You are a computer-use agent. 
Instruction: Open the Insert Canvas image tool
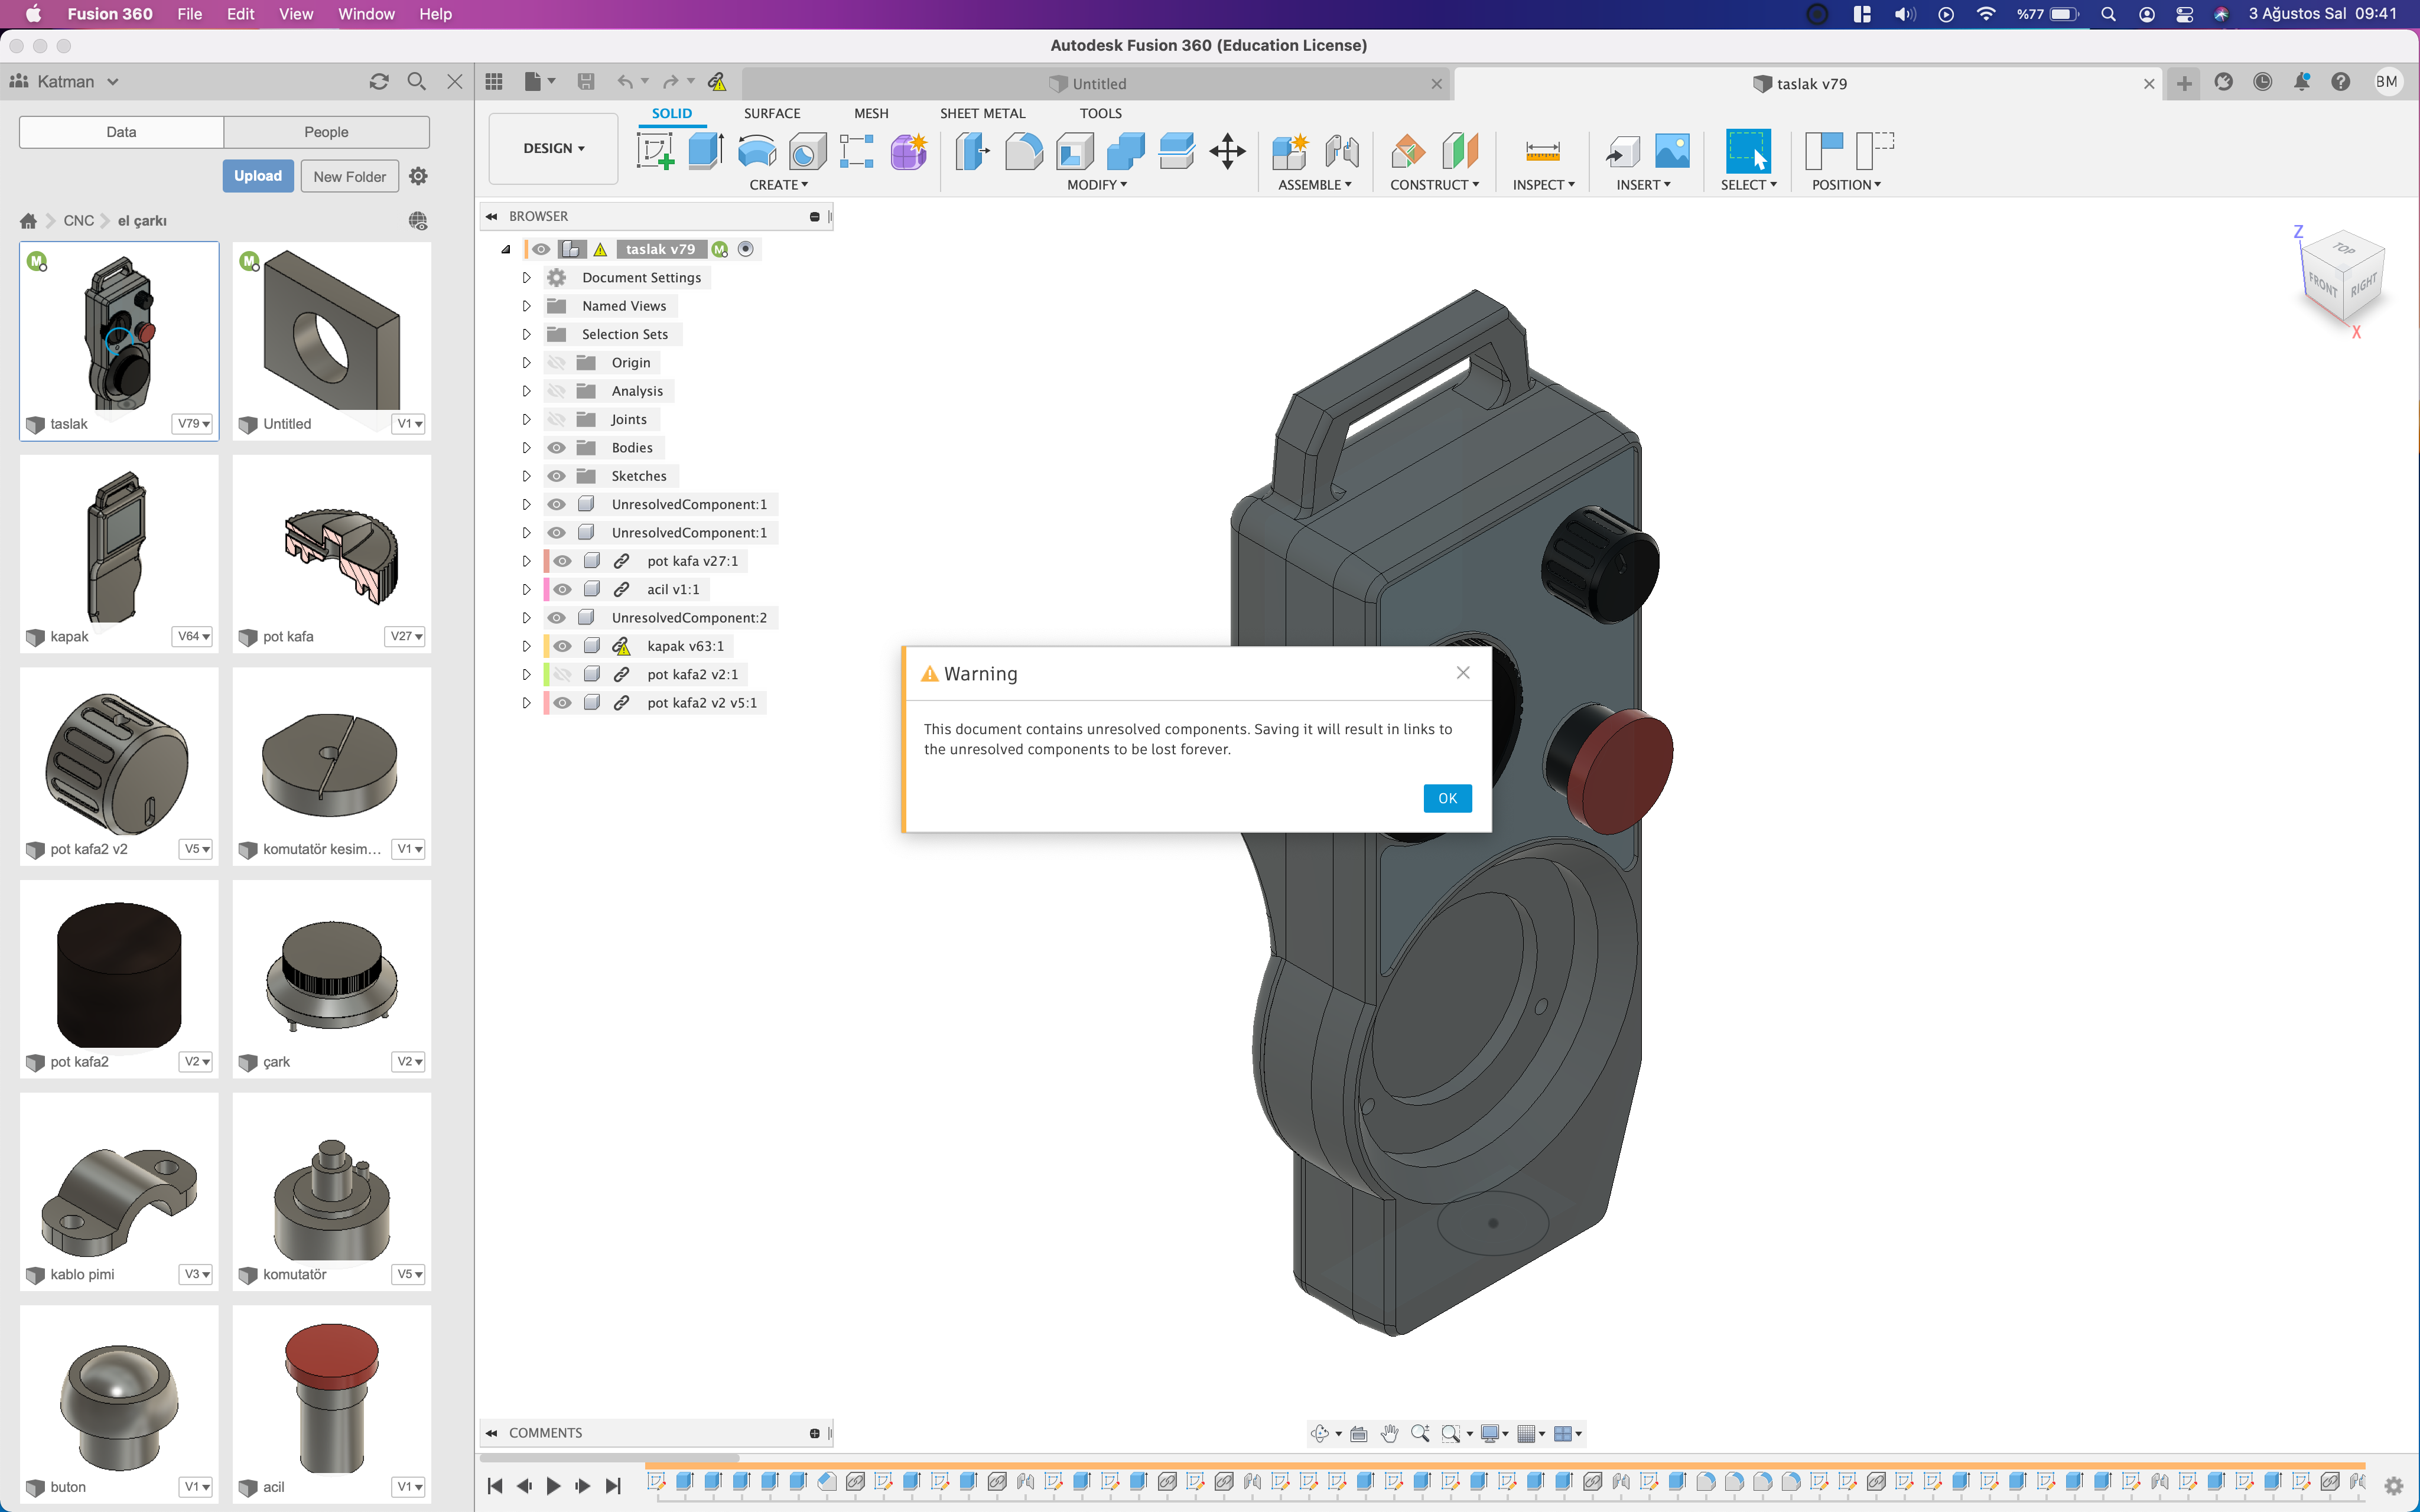tap(1672, 151)
